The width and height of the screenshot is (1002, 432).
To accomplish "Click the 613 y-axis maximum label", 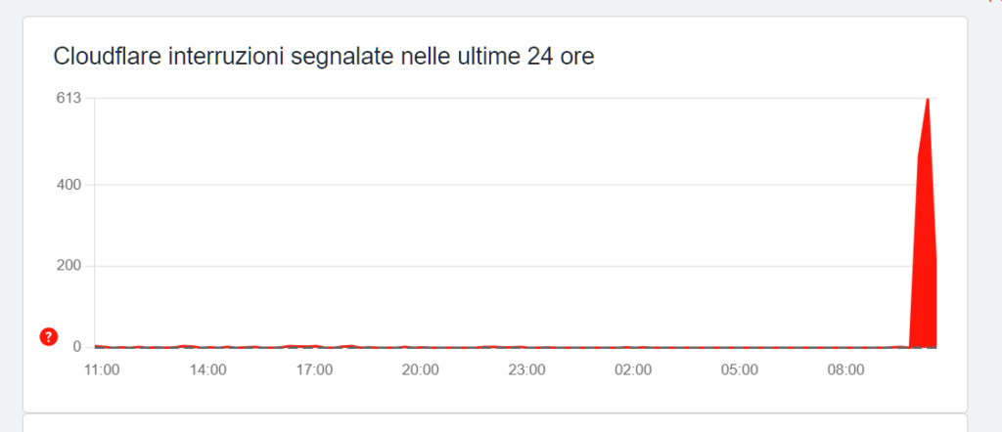I will (x=68, y=98).
